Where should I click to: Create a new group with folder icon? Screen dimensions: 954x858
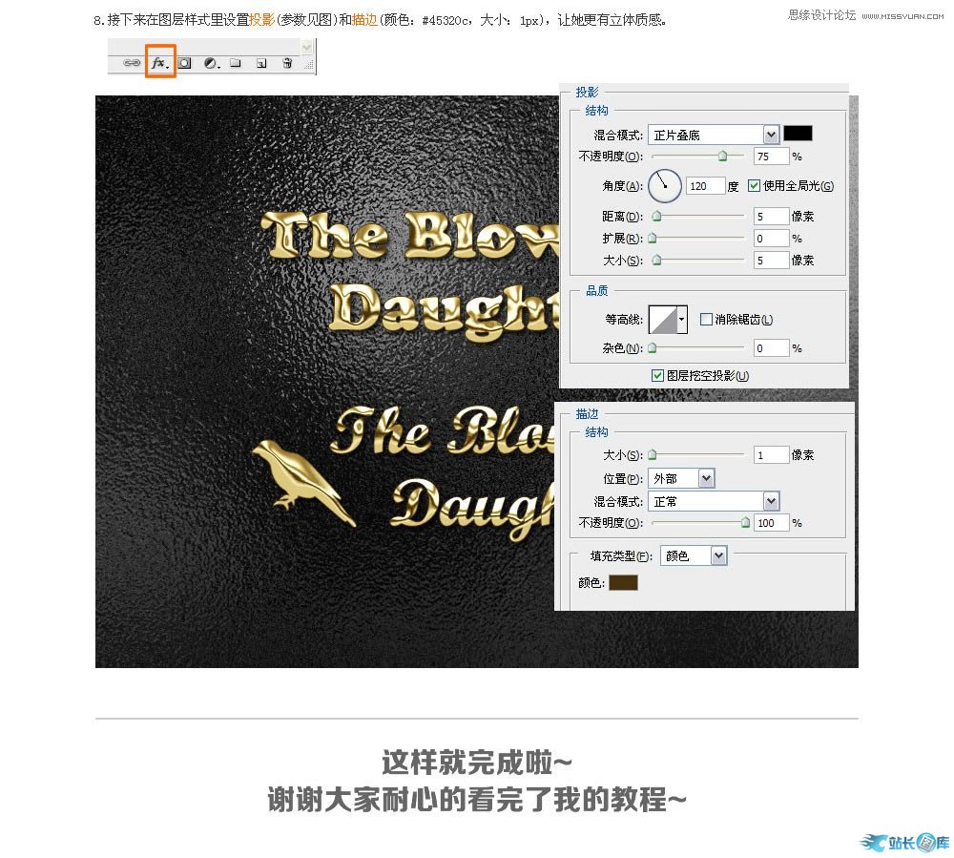pyautogui.click(x=235, y=63)
